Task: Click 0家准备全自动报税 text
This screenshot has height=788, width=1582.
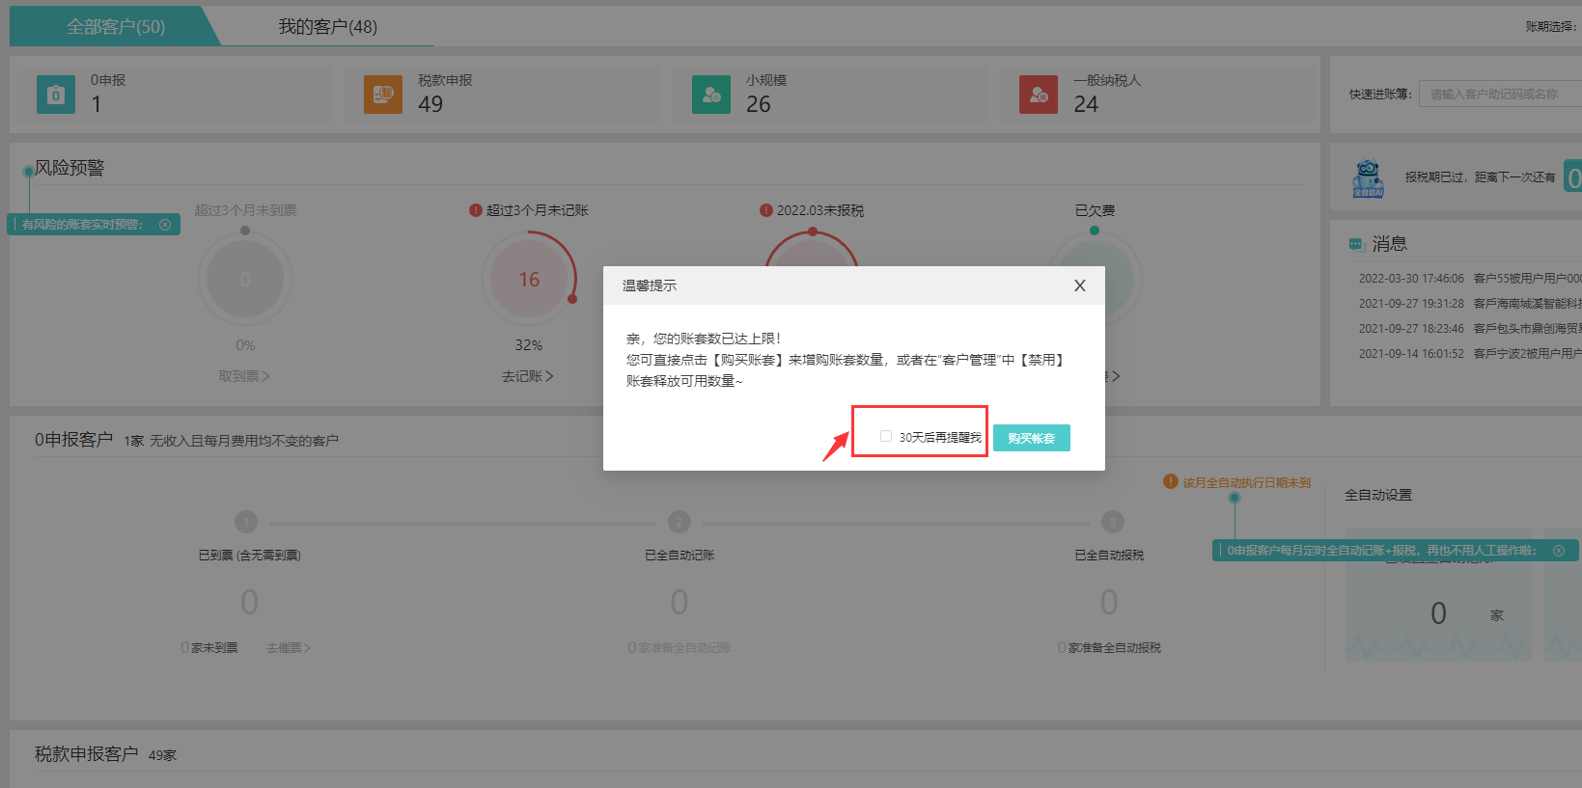Action: click(x=1109, y=648)
